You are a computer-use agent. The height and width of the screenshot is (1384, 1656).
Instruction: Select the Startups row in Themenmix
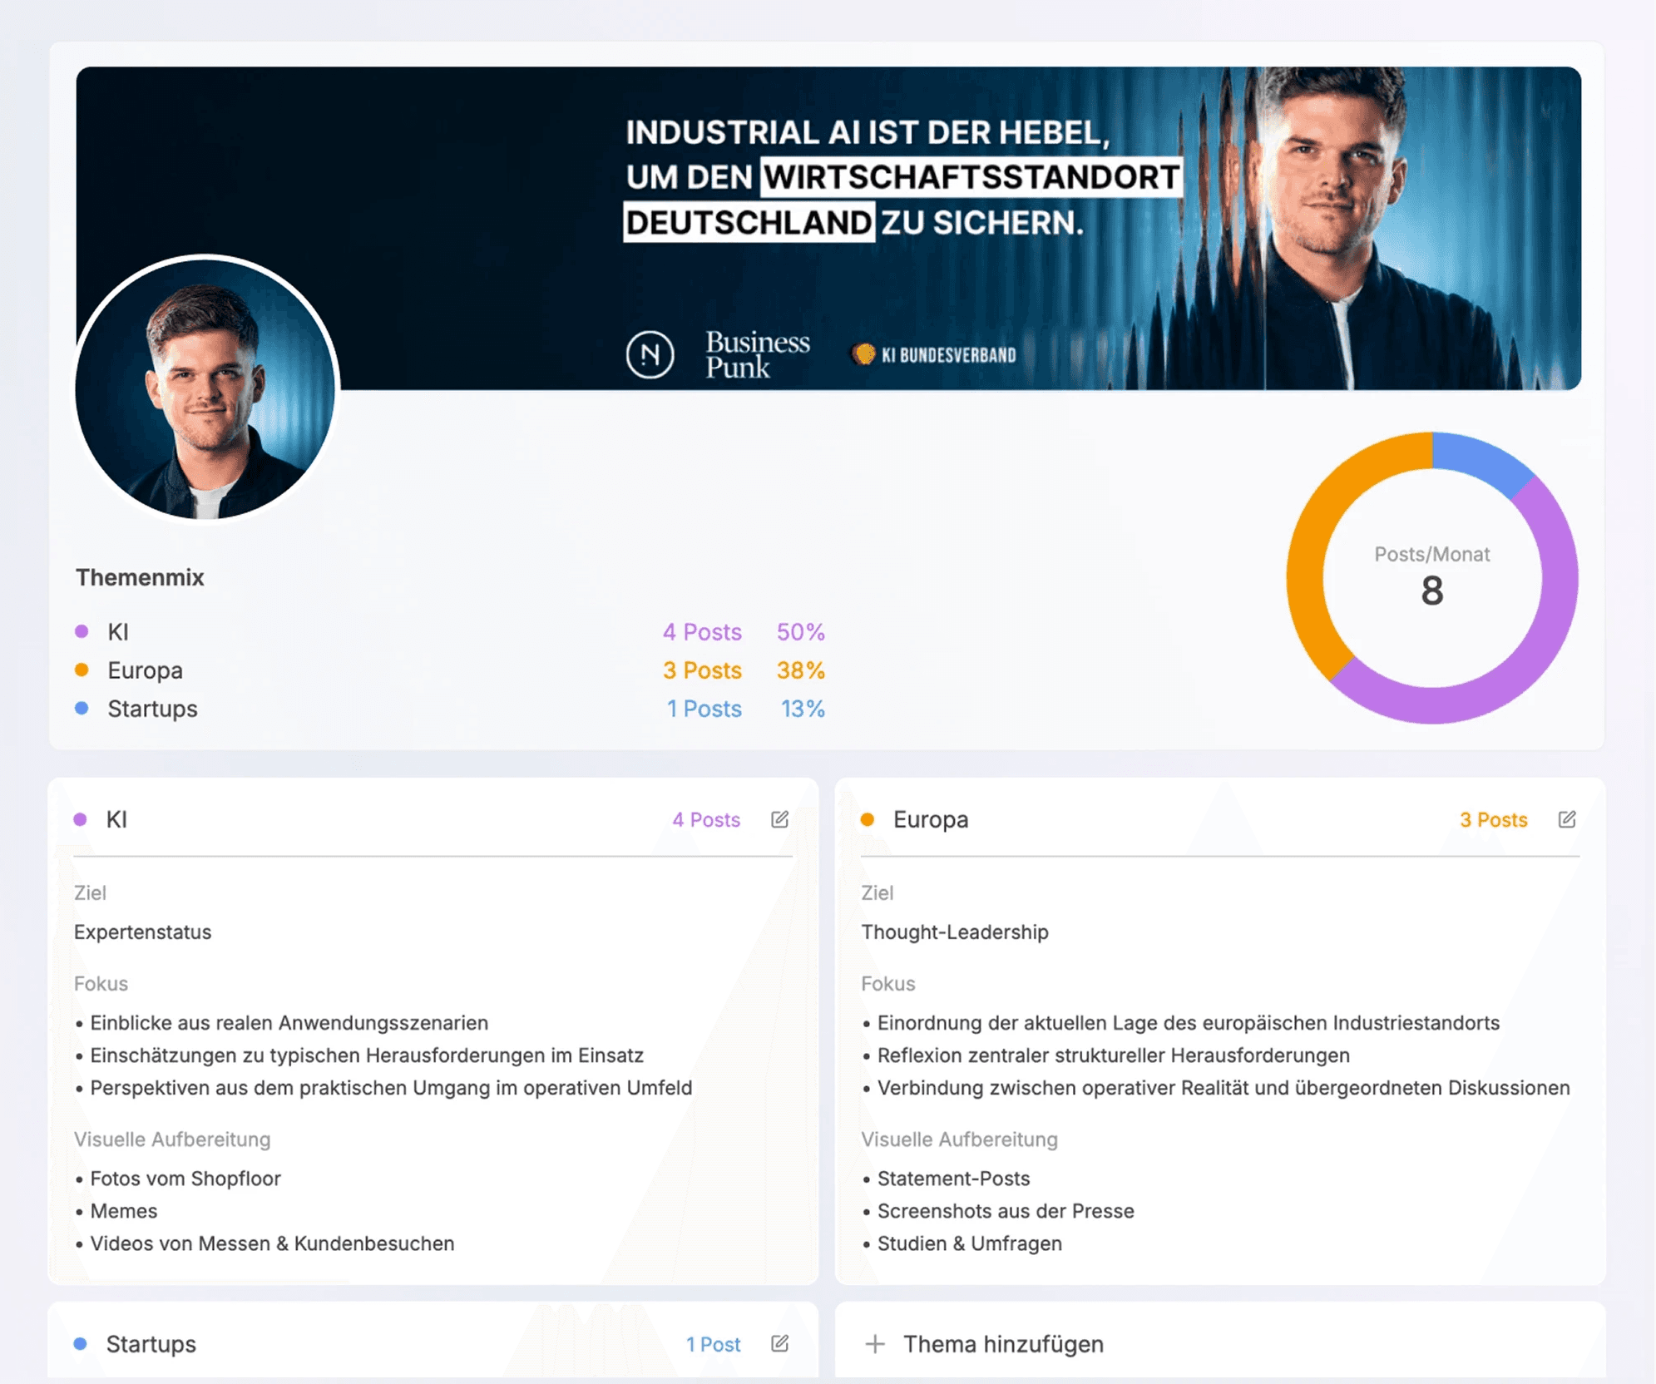click(x=450, y=709)
